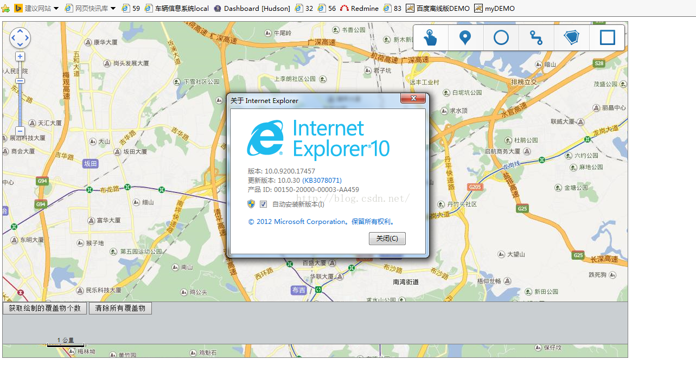Click the 坂田 station label on the map

(x=91, y=164)
